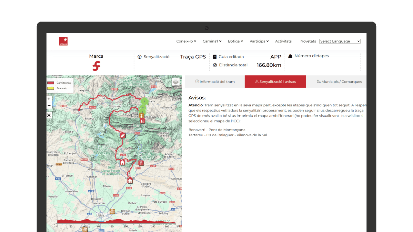
Task: Click the compass icon beside Distància total
Action: pyautogui.click(x=215, y=65)
